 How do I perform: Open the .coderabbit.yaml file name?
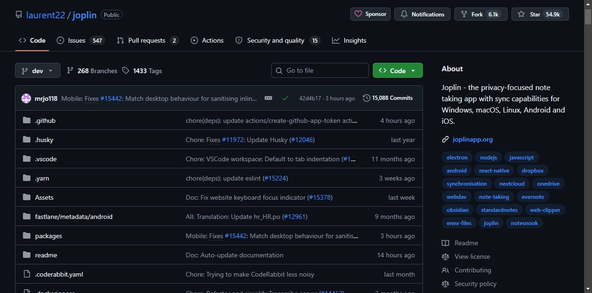point(59,274)
